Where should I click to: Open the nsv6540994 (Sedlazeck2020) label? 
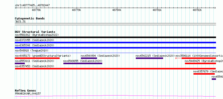click(100, 56)
